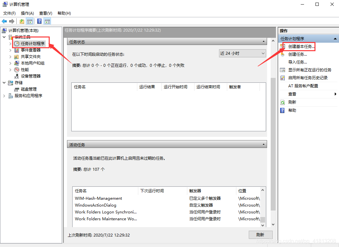Click the 运行开始时间 column header
Screen dimensions: 339x247
coord(178,87)
